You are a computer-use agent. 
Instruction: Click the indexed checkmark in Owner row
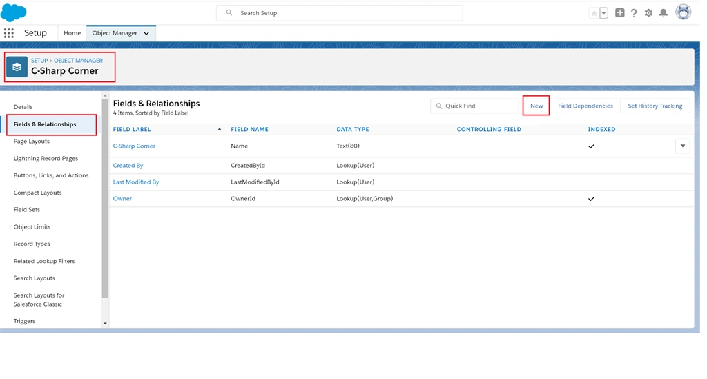click(x=591, y=199)
